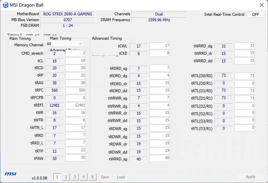Screen dimensions: 268x183
Task: Pick profile slot 4
Action: tap(83, 177)
